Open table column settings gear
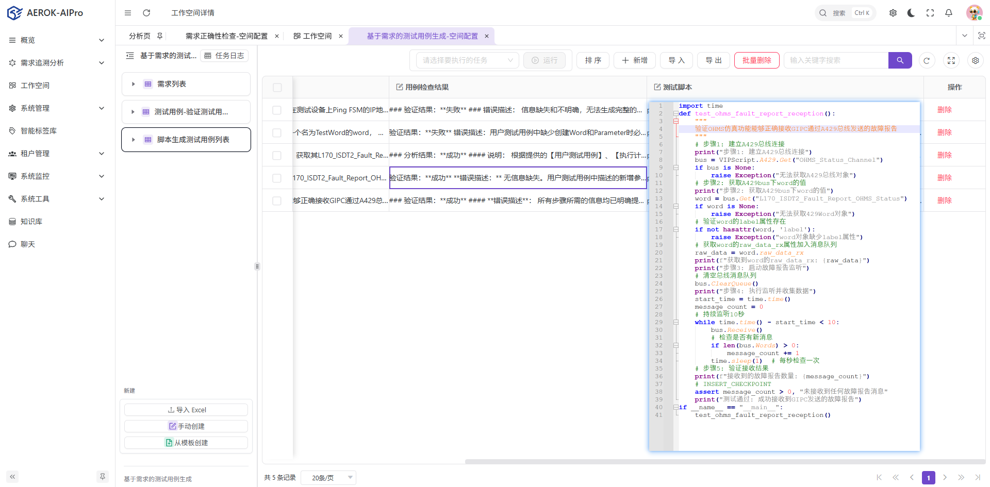 975,60
